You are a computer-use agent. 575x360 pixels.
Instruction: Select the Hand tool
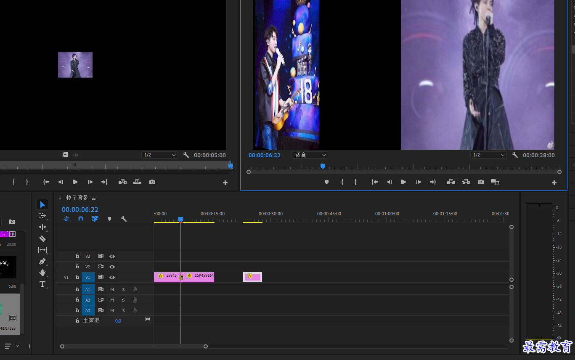point(42,273)
